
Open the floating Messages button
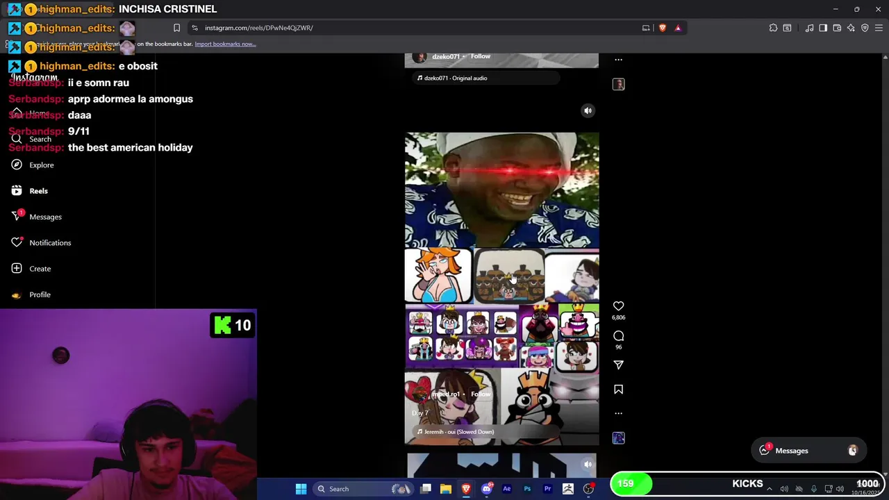click(x=809, y=451)
